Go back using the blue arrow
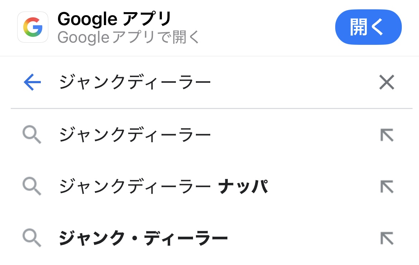Screen dimensions: 419x265 click(x=32, y=82)
